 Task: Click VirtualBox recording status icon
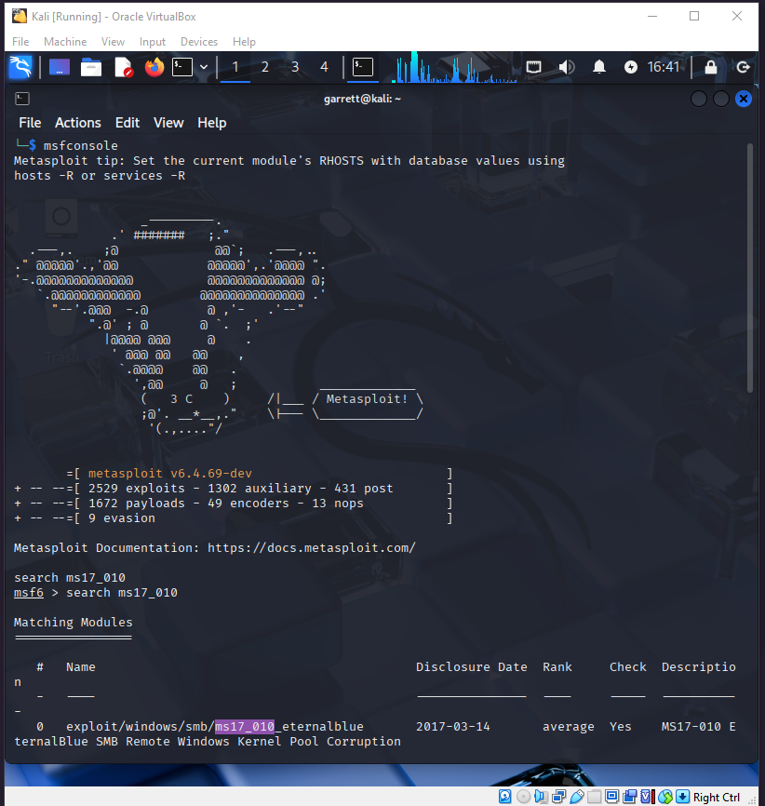630,797
